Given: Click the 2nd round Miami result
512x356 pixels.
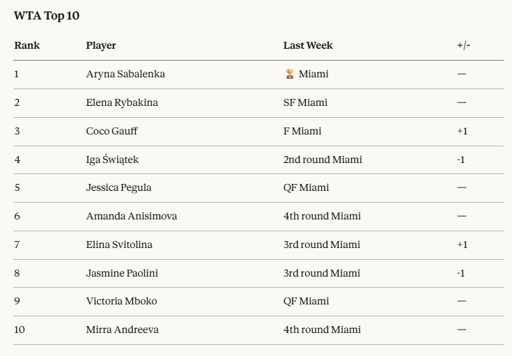Looking at the screenshot, I should point(323,160).
